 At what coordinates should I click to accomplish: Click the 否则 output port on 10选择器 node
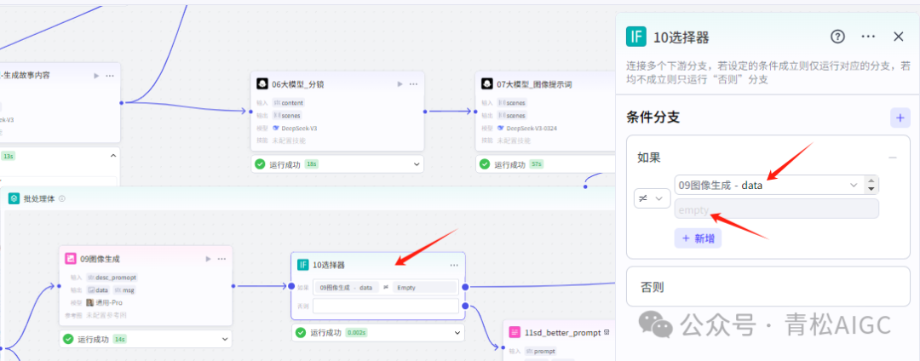[x=465, y=306]
